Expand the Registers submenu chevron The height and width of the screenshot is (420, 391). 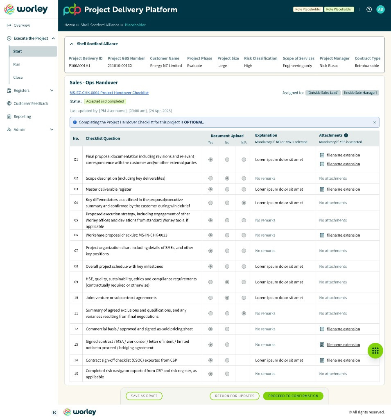click(x=52, y=91)
